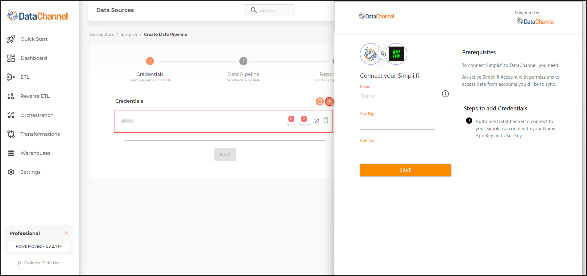Open Quick Start menu item
This screenshot has height=276, width=587.
click(x=34, y=39)
